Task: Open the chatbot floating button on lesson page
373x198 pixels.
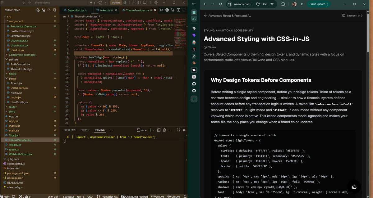Action: pos(354,187)
